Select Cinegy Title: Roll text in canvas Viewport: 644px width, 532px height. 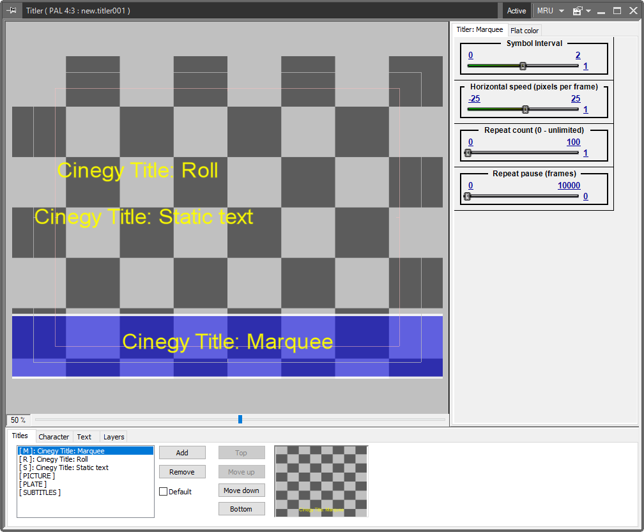coord(137,171)
